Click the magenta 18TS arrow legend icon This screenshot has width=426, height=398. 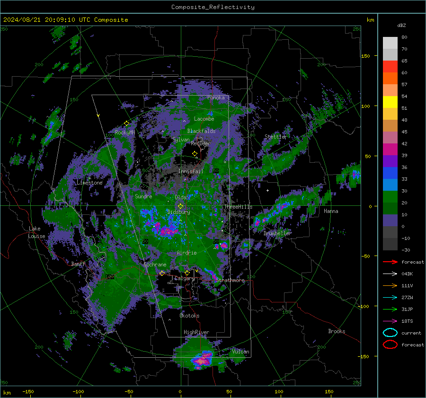[x=390, y=321]
